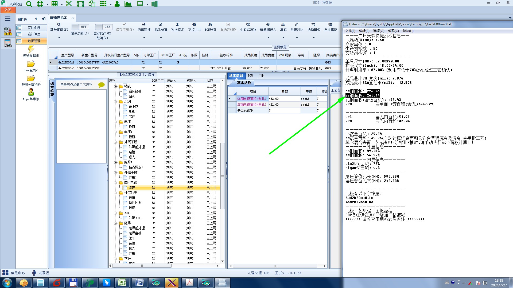This screenshot has width=513, height=288.
Task: Click MI数据导入 toolbar button
Action: pyautogui.click(x=268, y=27)
